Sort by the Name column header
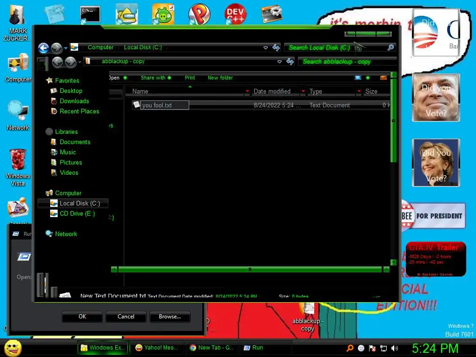Viewport: 476px width, 357px height. point(185,92)
